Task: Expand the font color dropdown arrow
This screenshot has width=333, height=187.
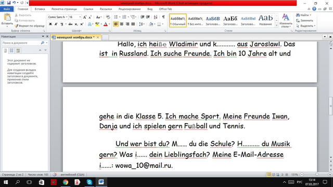Action: (109, 24)
